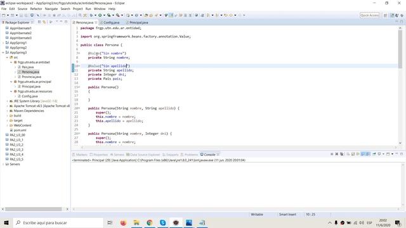Collapse all in Package Explorer icon

(39, 22)
